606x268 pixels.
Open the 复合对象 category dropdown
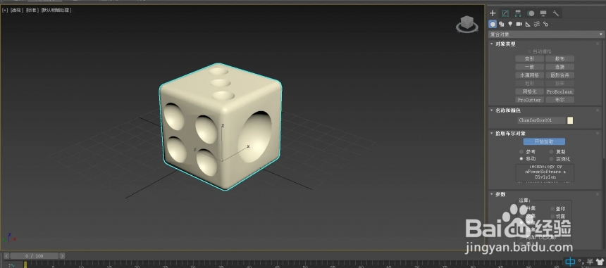[x=546, y=34]
